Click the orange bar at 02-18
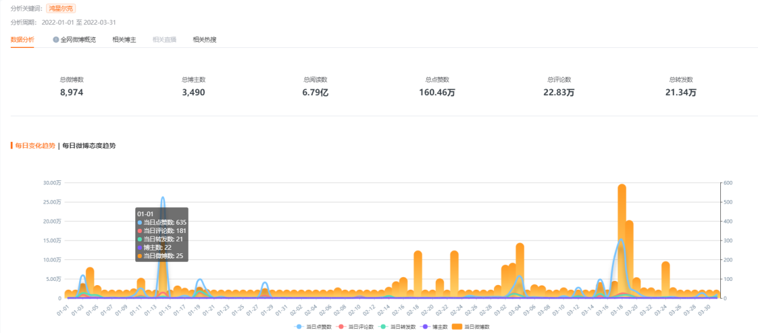This screenshot has width=758, height=333. coord(418,274)
